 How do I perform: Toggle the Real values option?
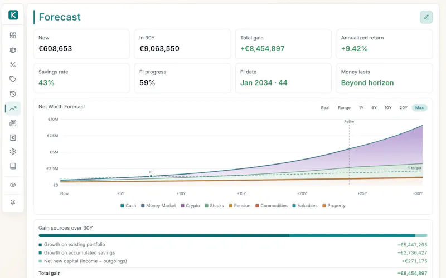[x=325, y=108]
